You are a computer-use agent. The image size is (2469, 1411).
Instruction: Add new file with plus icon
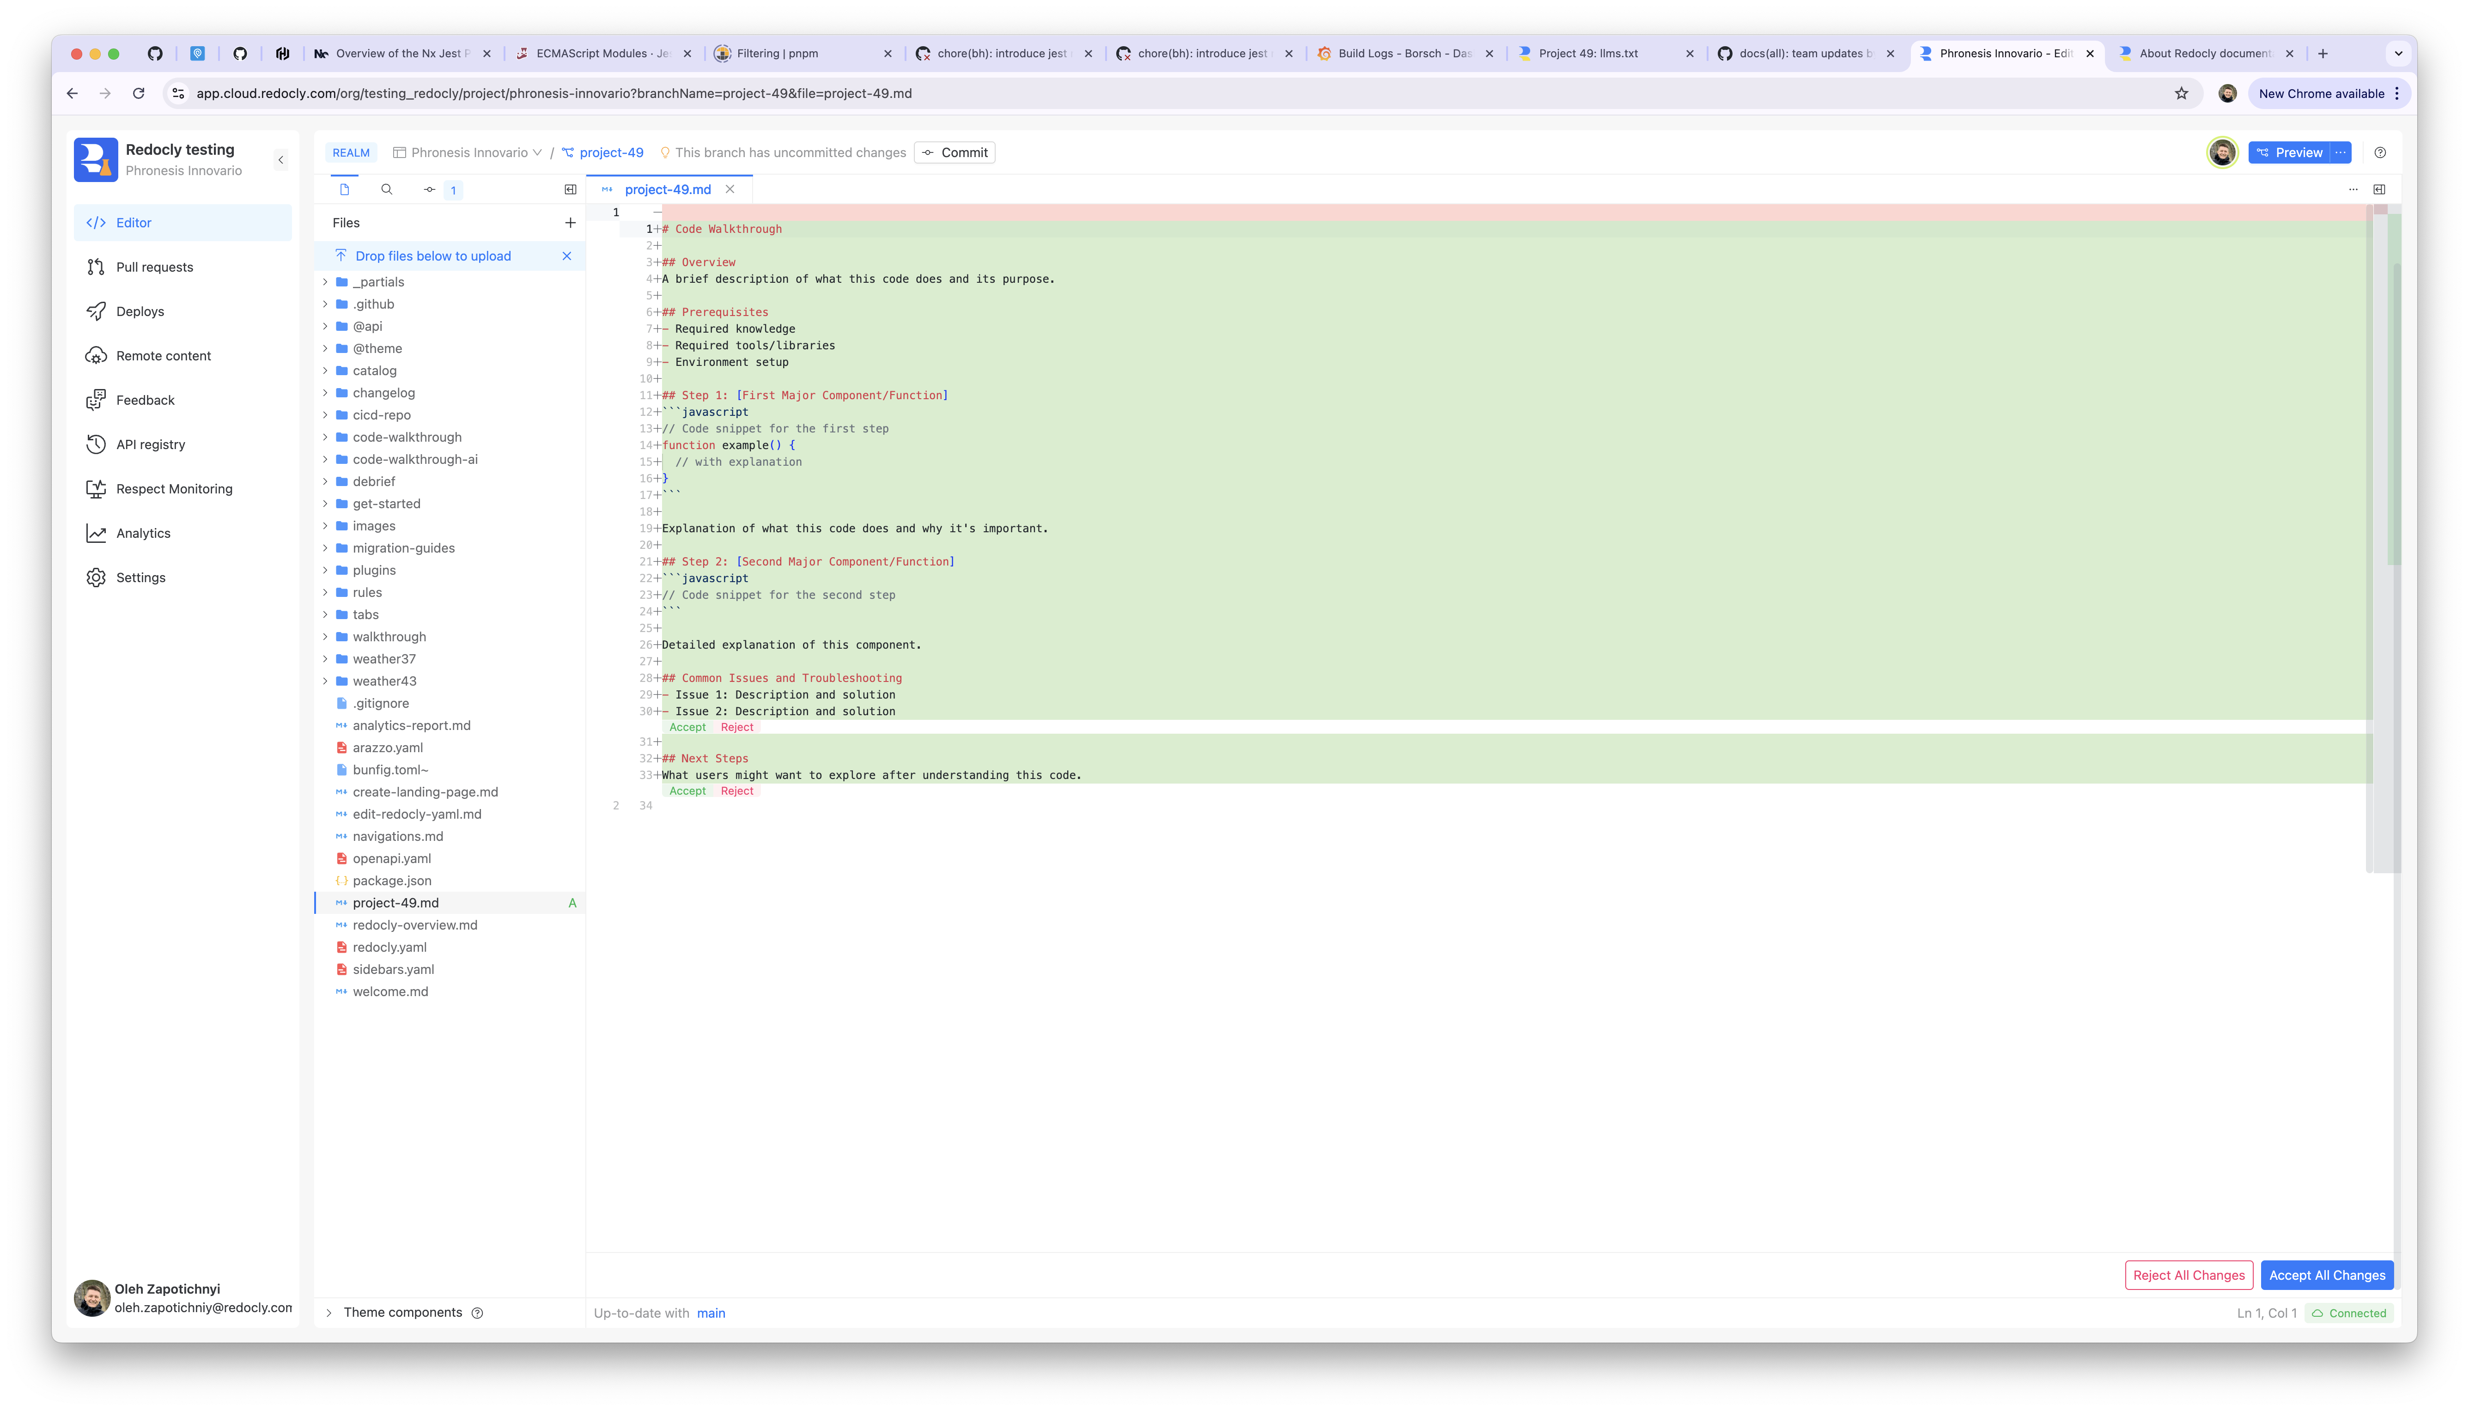pyautogui.click(x=571, y=223)
